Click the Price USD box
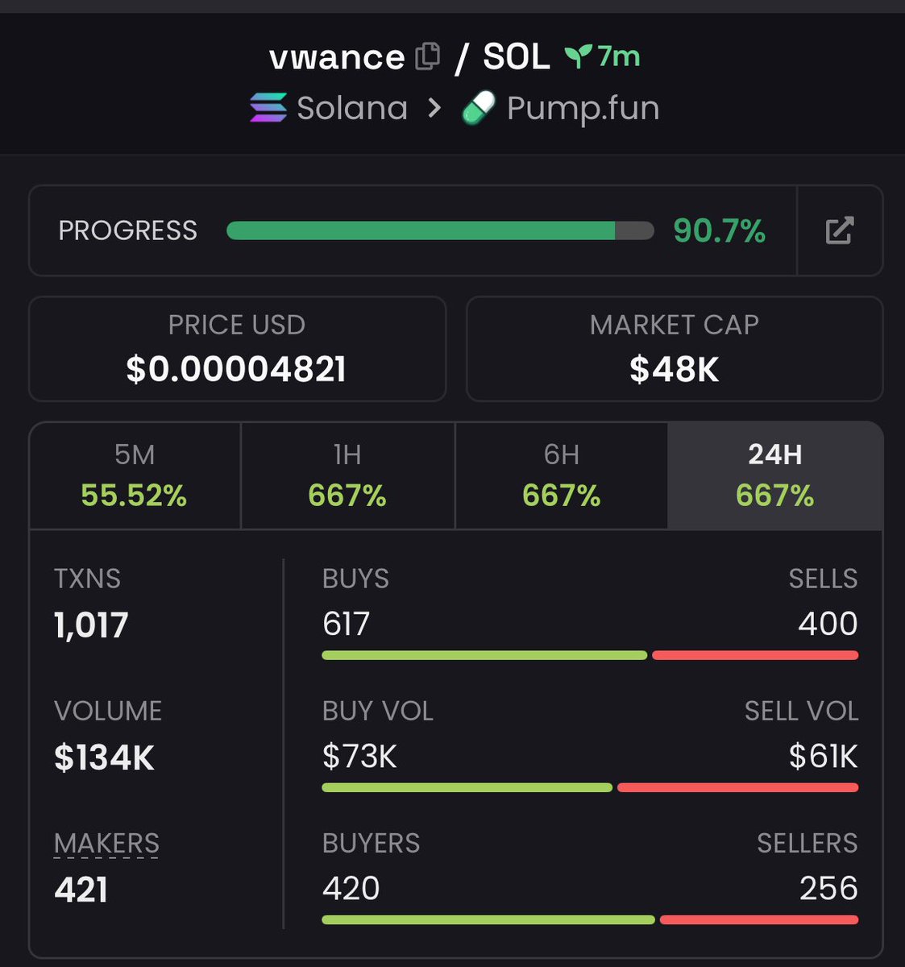 point(237,349)
